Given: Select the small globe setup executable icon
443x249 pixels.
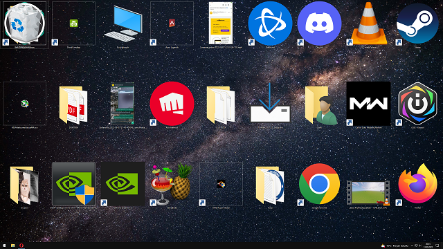Looking at the screenshot, I should pos(25,104).
